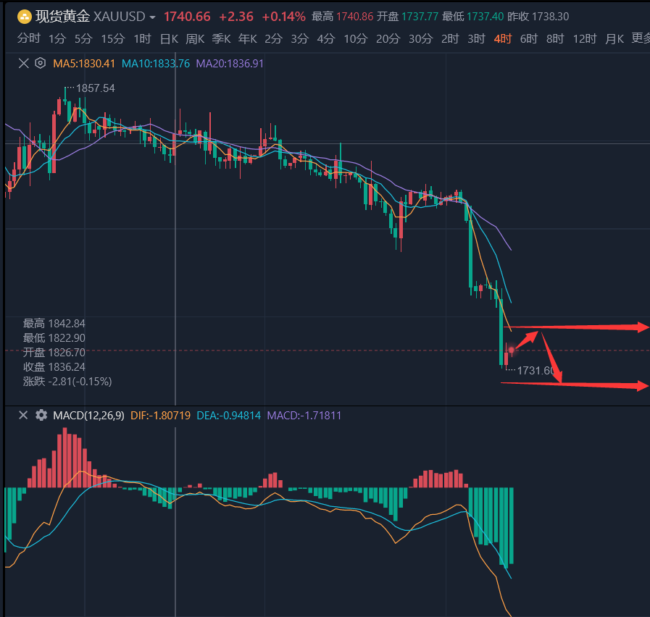Open MACD settings gear icon
The width and height of the screenshot is (650, 617).
[x=41, y=415]
